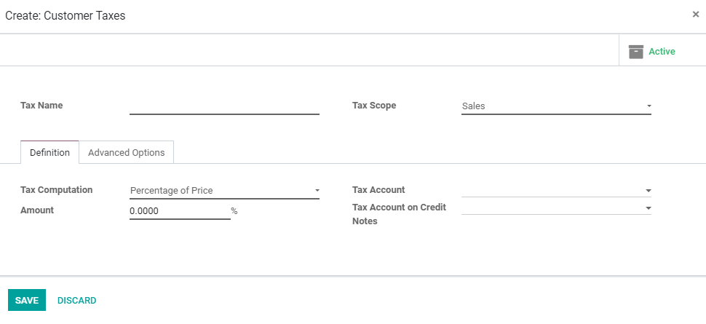This screenshot has height=324, width=706.
Task: Open the Tax Scope dropdown arrow
Action: [649, 106]
